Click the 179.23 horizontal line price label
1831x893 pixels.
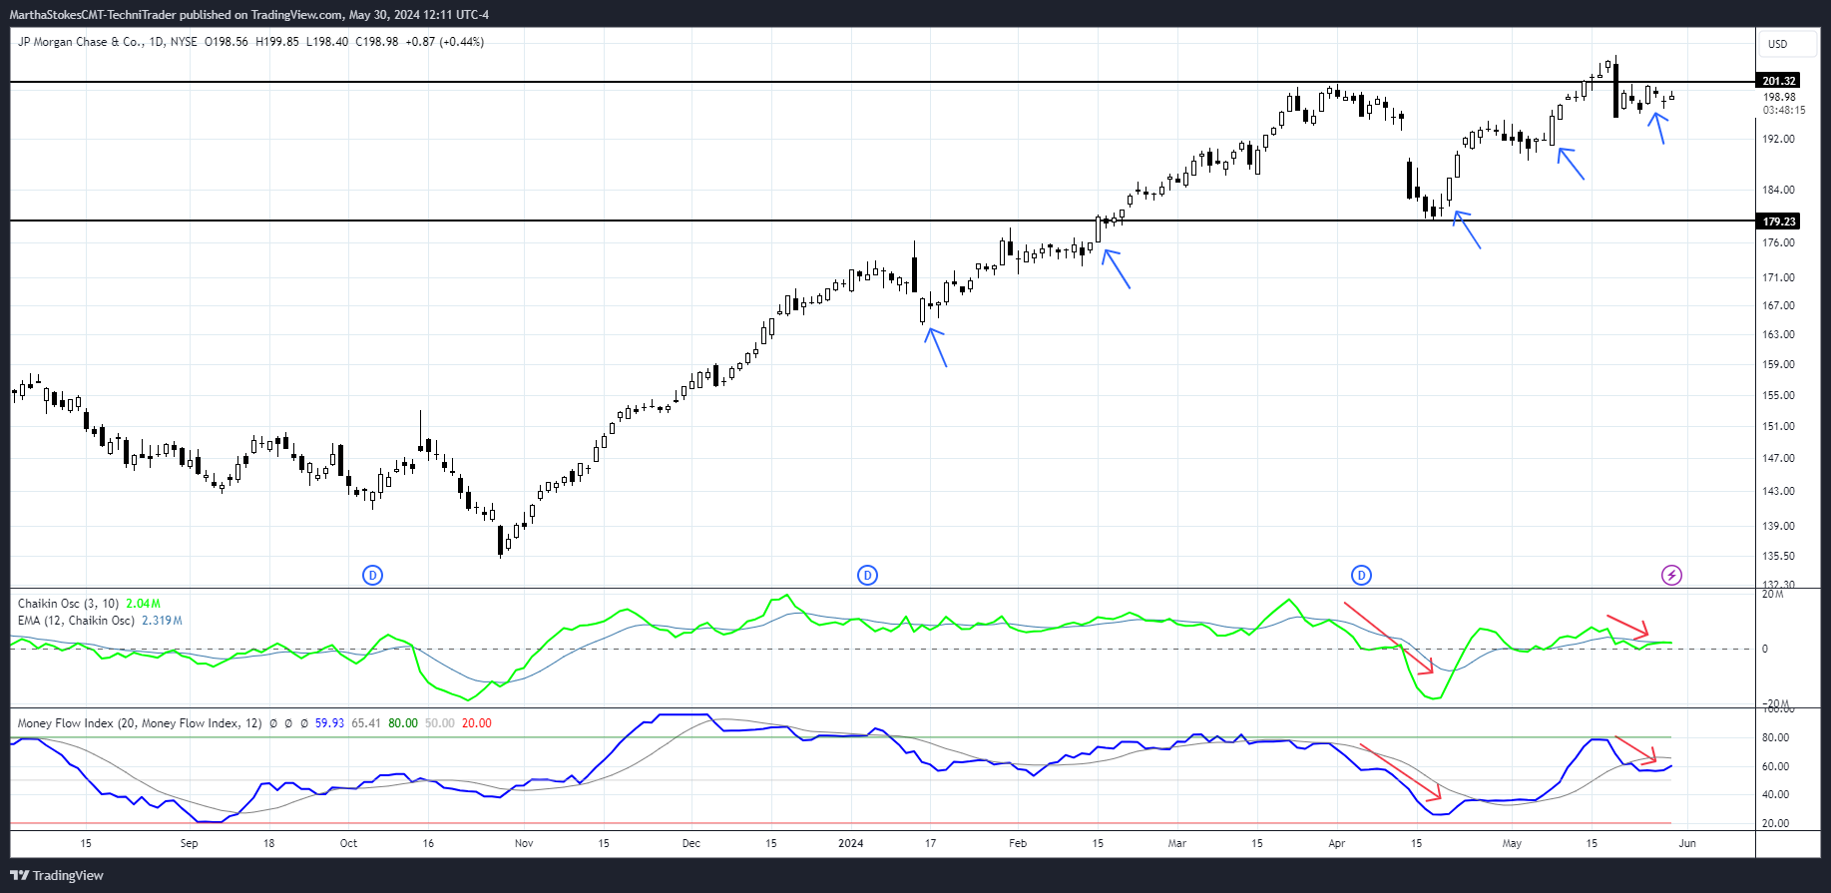[1779, 222]
